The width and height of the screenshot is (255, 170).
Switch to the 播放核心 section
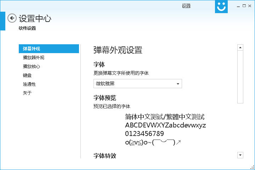tap(32, 66)
